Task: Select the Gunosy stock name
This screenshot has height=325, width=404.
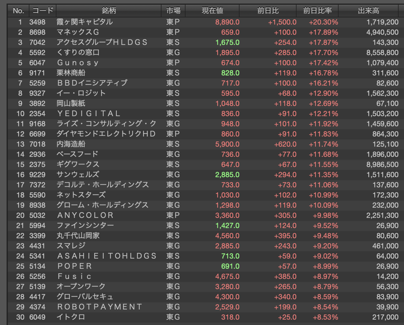Action: (78, 63)
